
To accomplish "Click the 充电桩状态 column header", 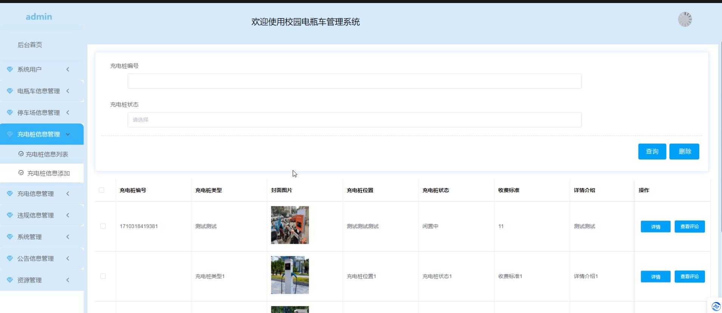I will 436,190.
